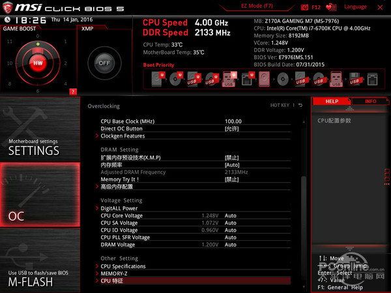Click the HOT KEY label
Screen dimensions: 391x293
280,105
